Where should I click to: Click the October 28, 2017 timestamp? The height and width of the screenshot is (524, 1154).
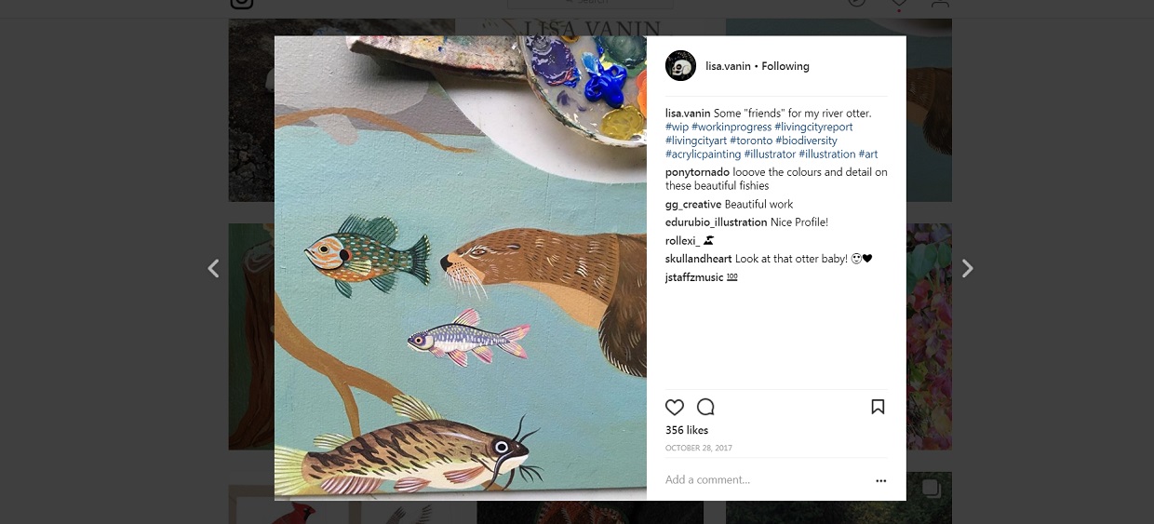[x=698, y=449]
